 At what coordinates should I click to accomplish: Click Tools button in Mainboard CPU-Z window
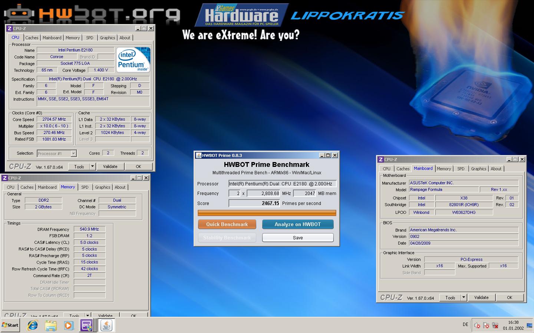pos(450,297)
